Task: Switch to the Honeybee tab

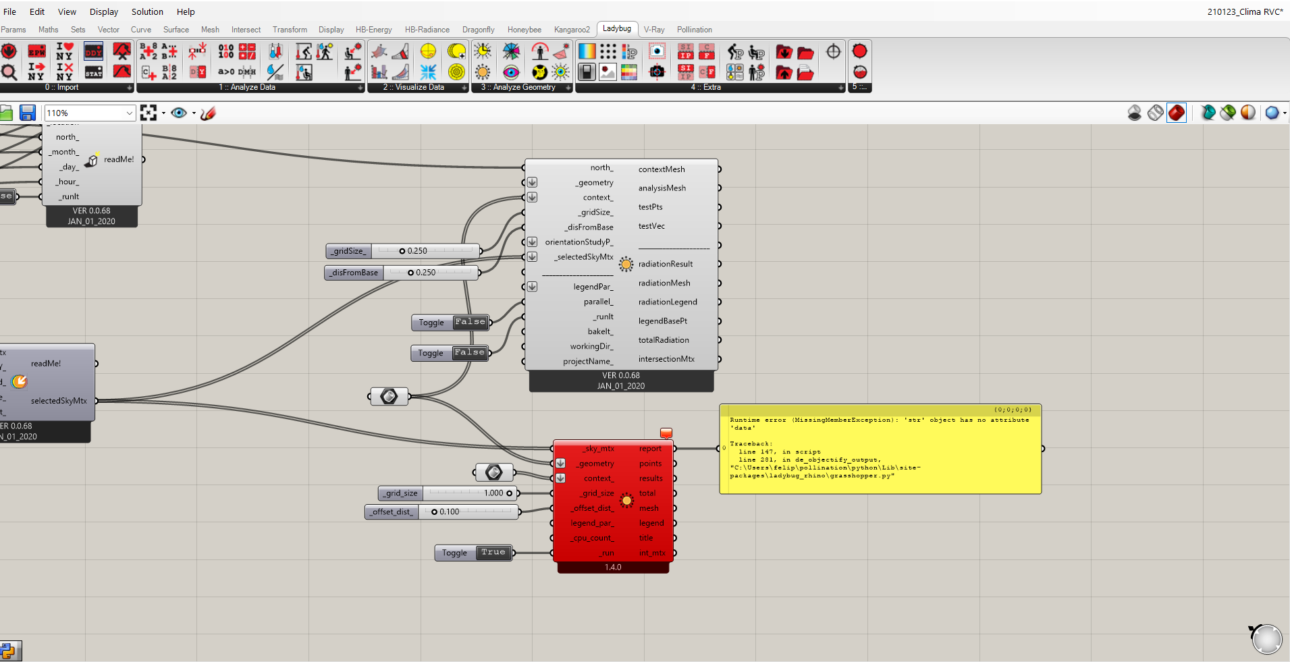Action: [x=525, y=30]
